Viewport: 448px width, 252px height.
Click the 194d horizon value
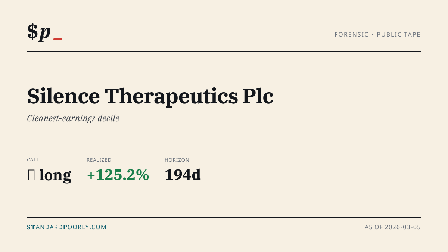click(x=183, y=175)
